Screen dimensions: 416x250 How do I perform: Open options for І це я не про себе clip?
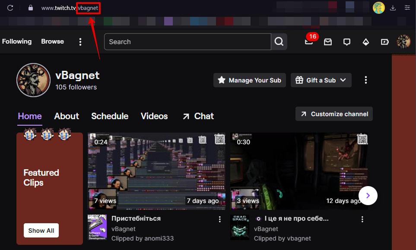coord(362,219)
